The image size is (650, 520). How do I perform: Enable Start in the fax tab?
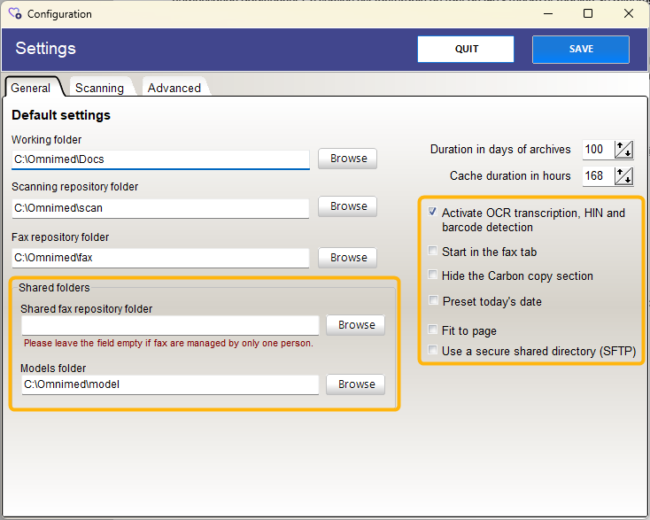point(432,251)
